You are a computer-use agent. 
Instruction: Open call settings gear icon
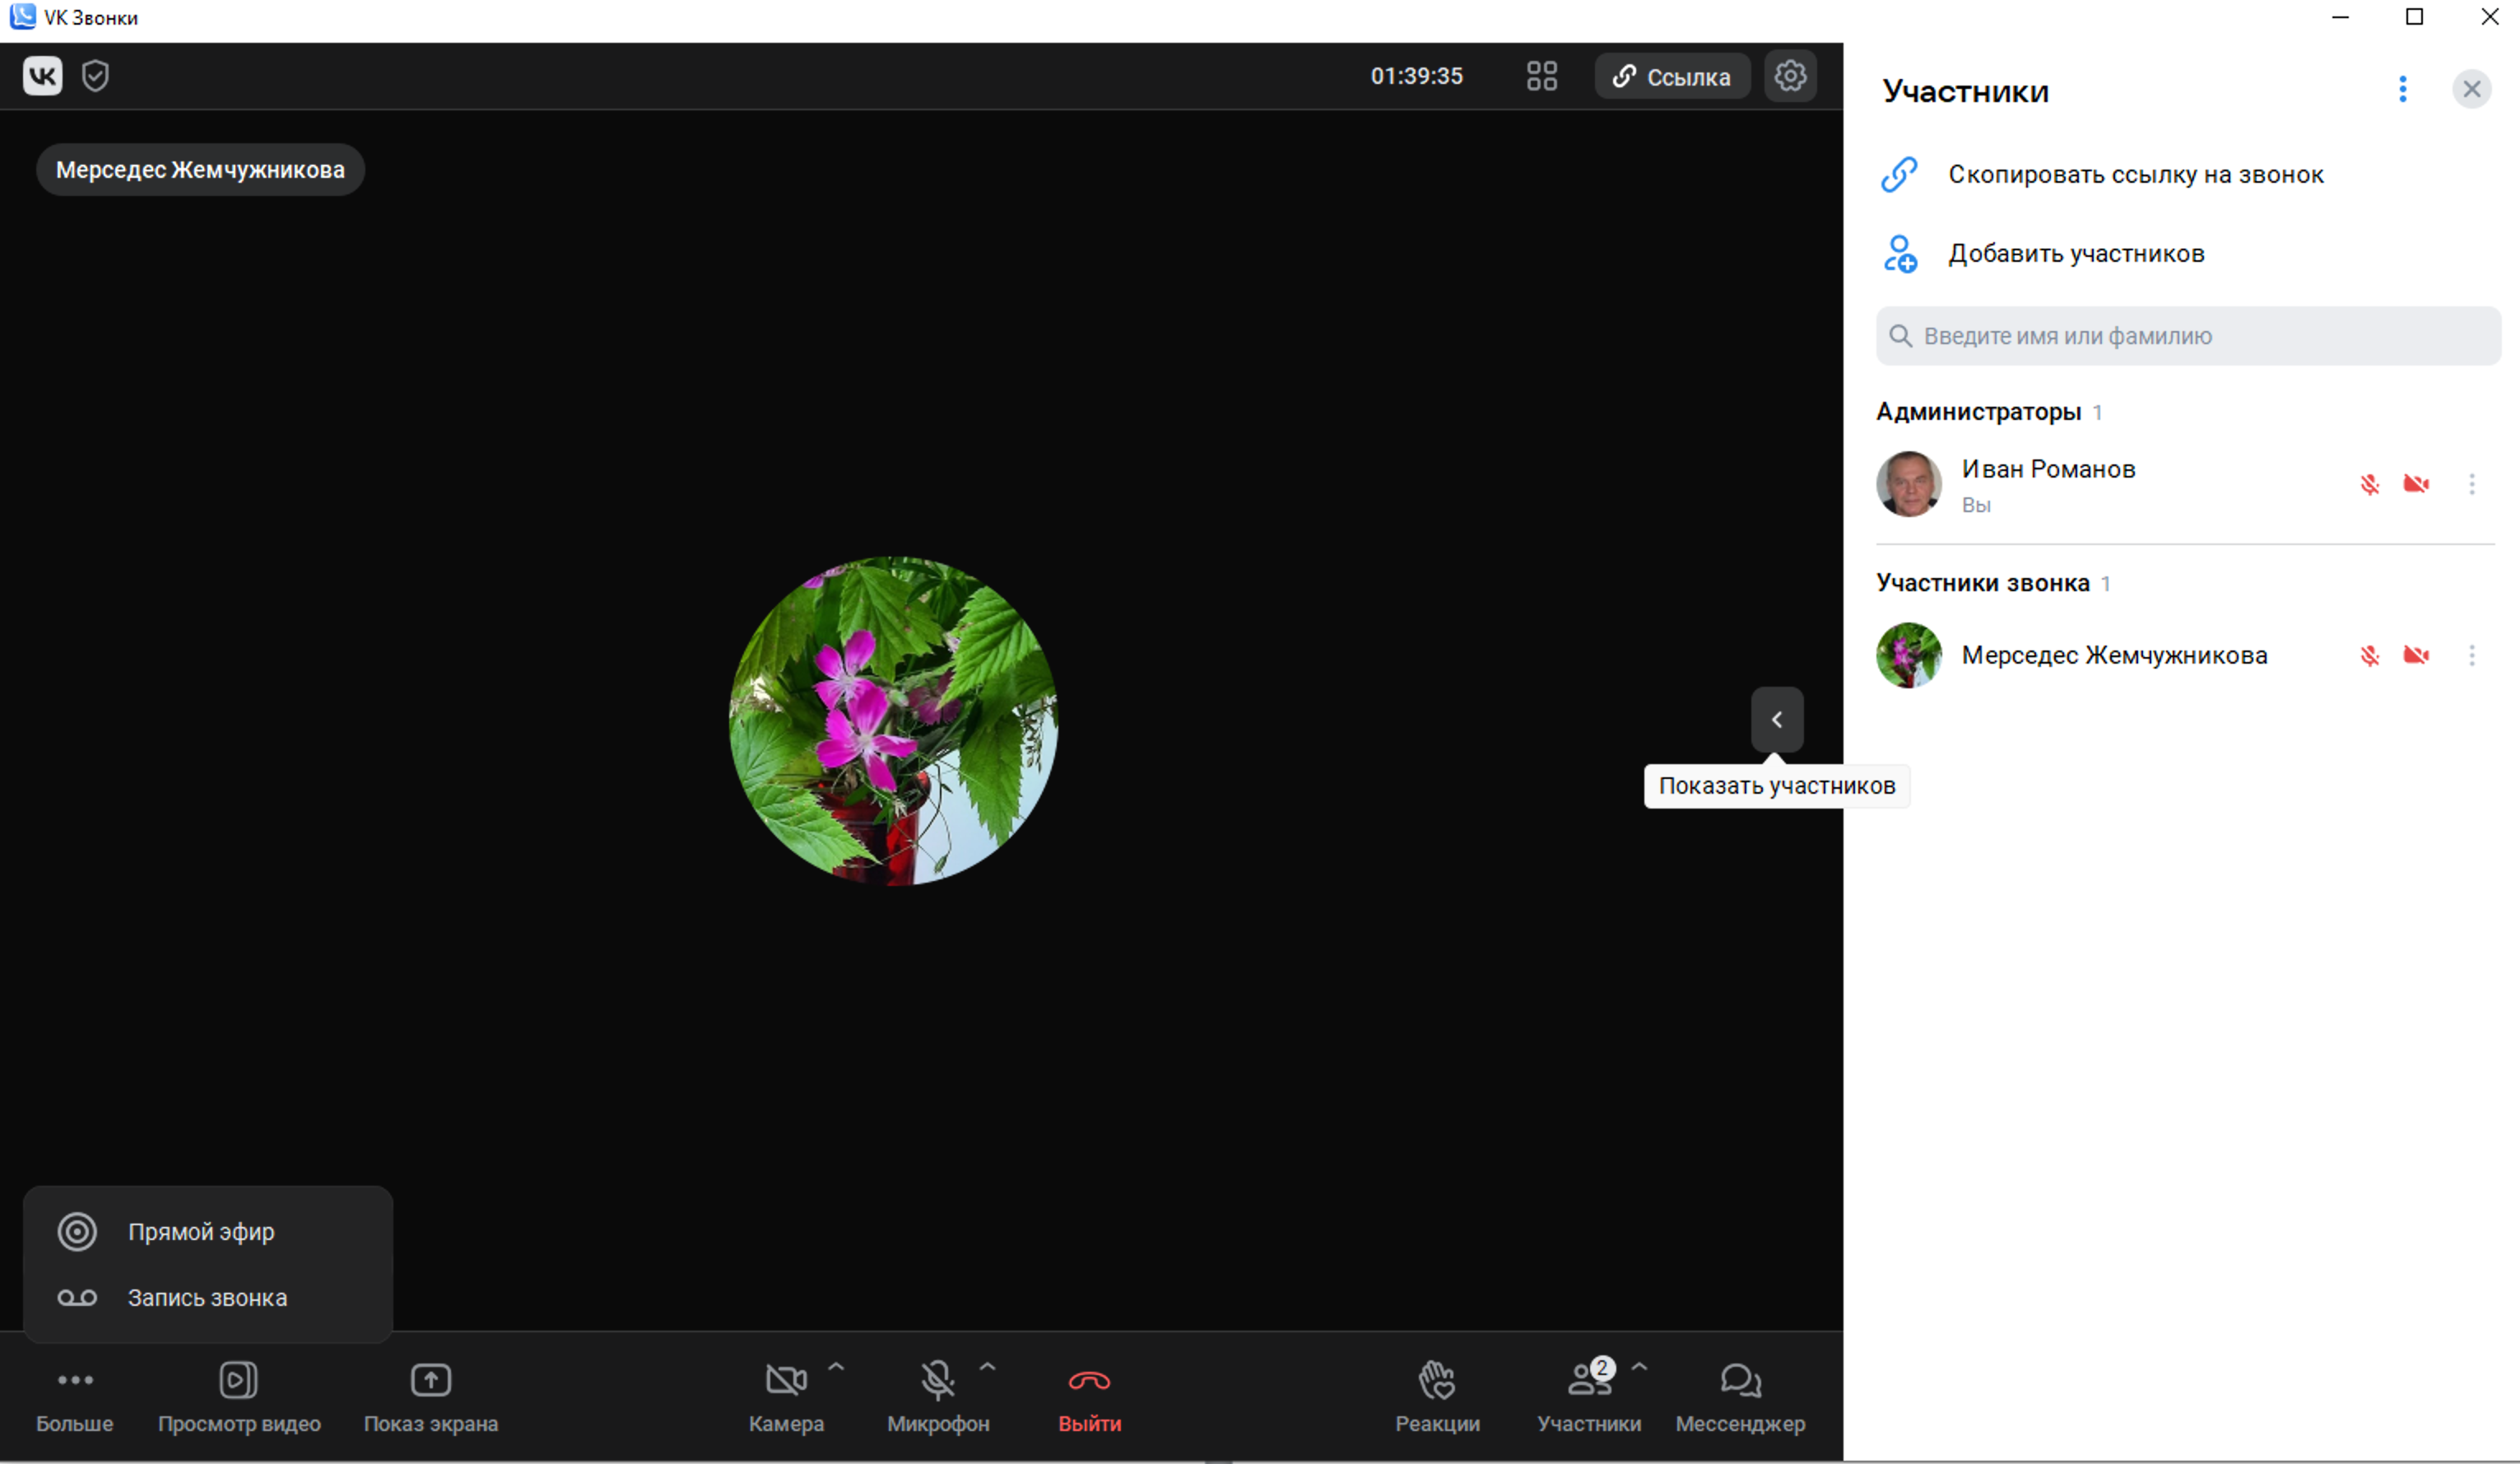coord(1789,76)
